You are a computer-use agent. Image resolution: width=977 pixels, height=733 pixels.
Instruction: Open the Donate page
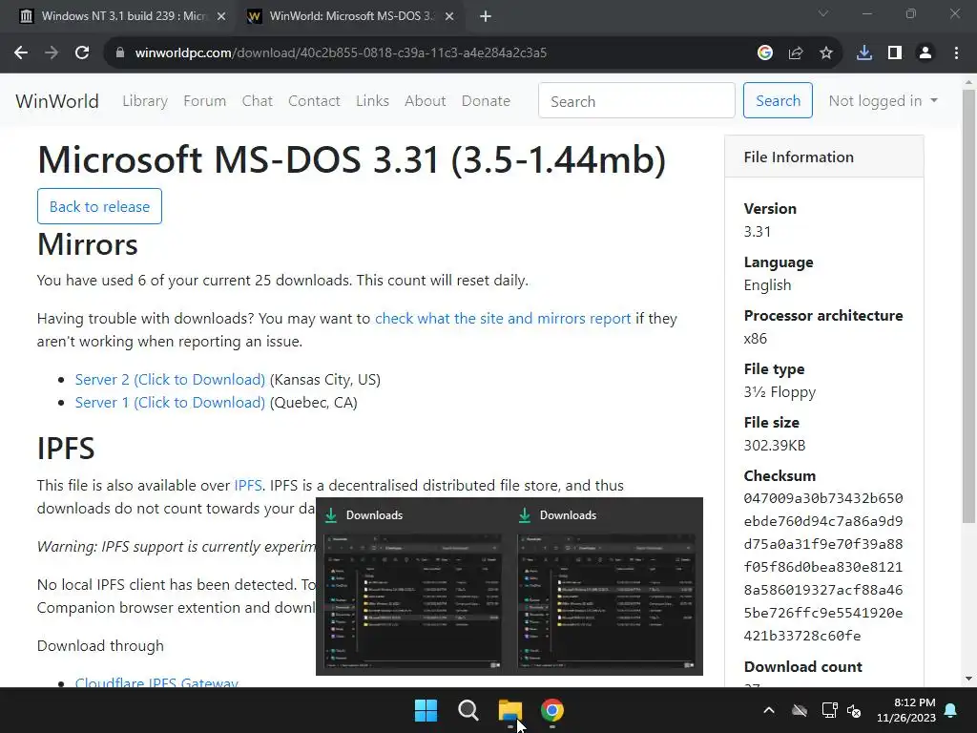coord(486,101)
